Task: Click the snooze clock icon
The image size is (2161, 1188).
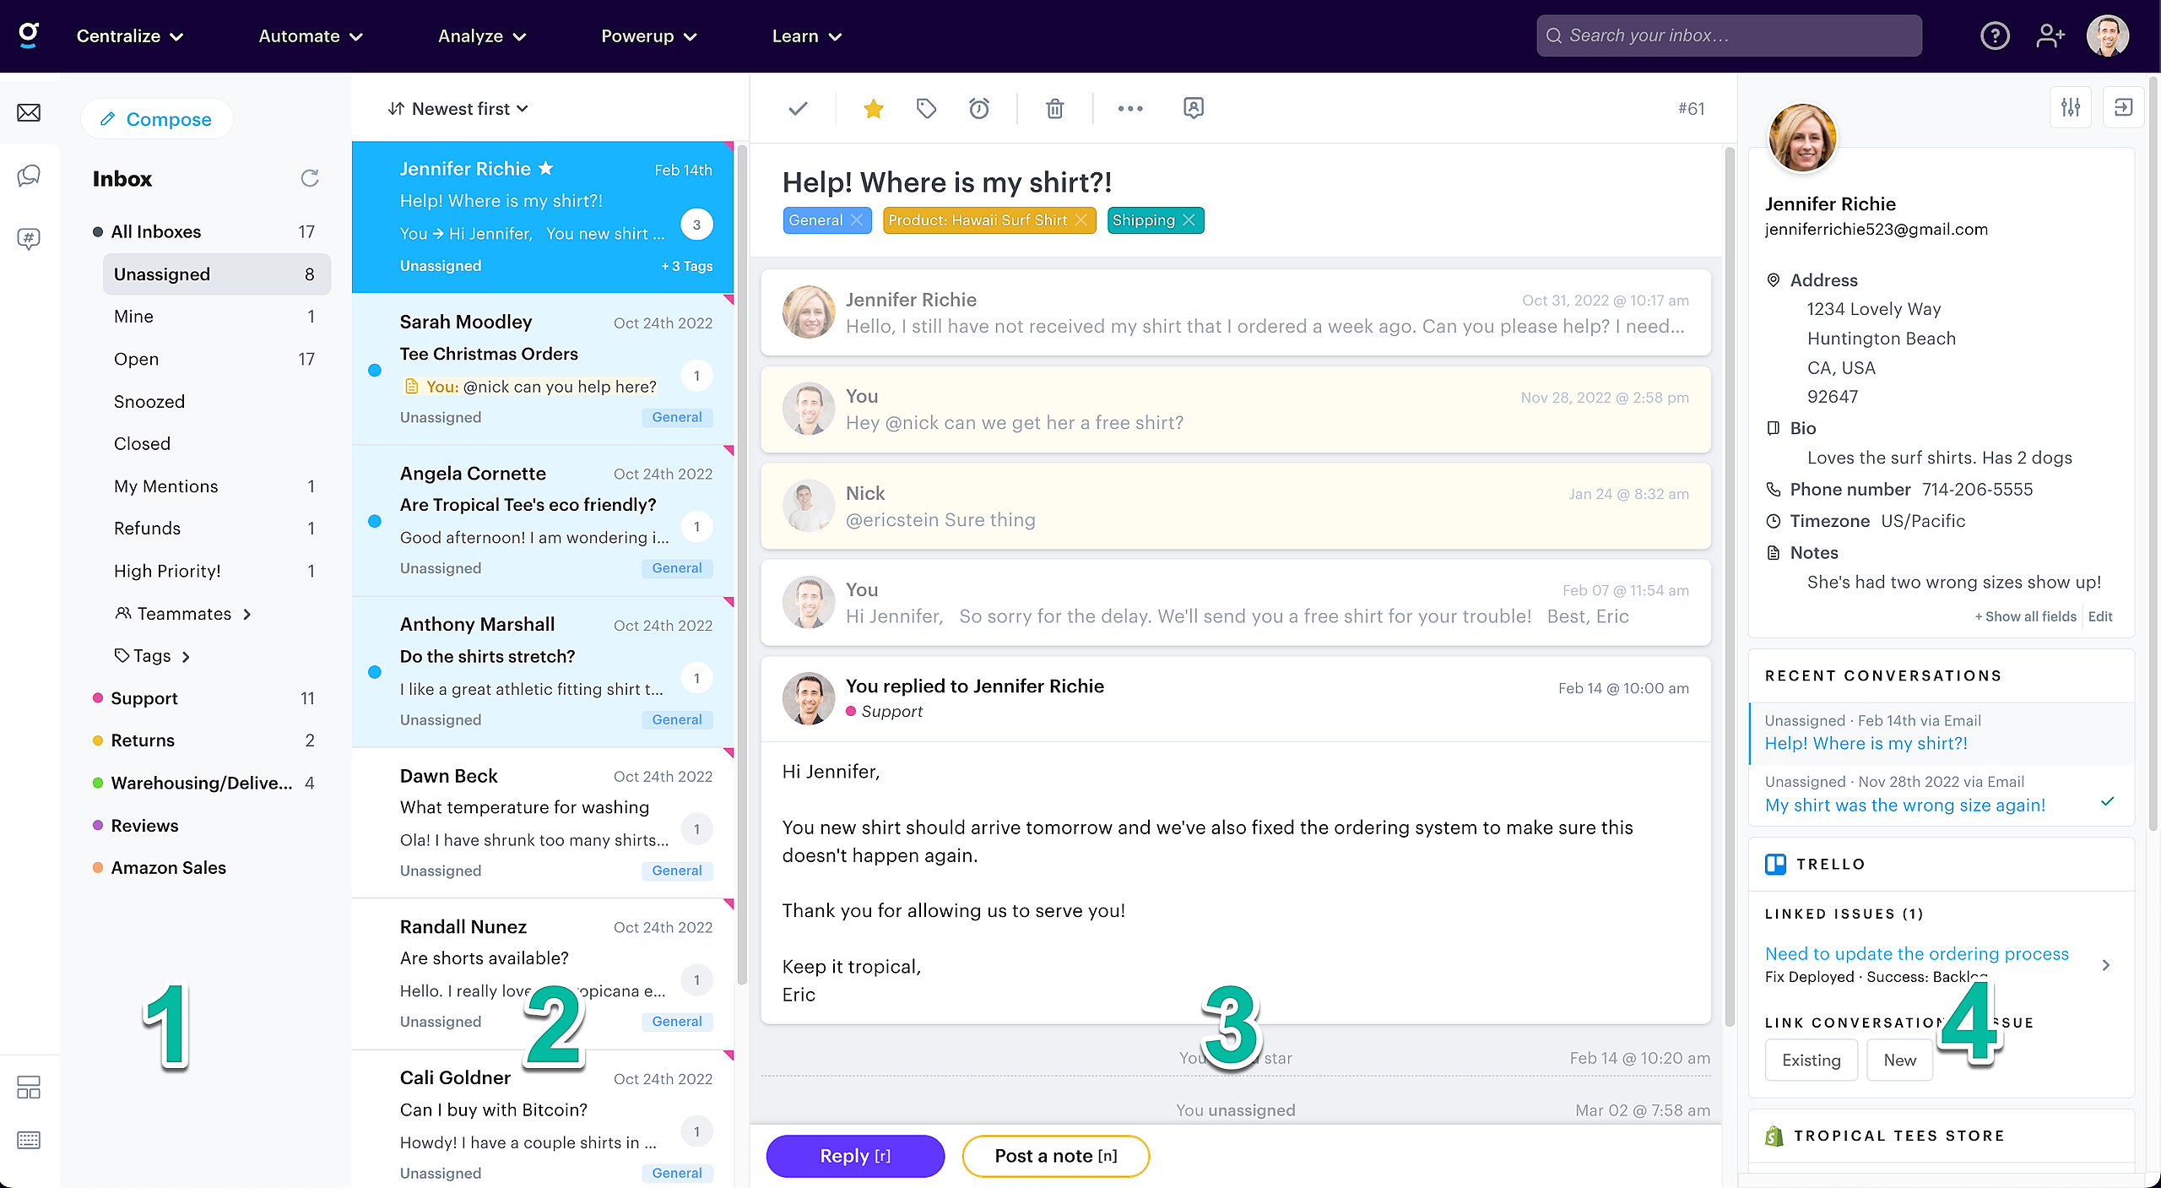Action: (978, 108)
